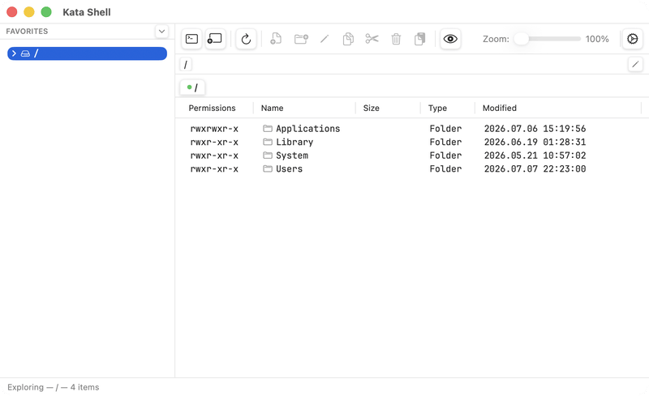The image size is (649, 396).
Task: Select the / drive in Favorites
Action: (88, 53)
